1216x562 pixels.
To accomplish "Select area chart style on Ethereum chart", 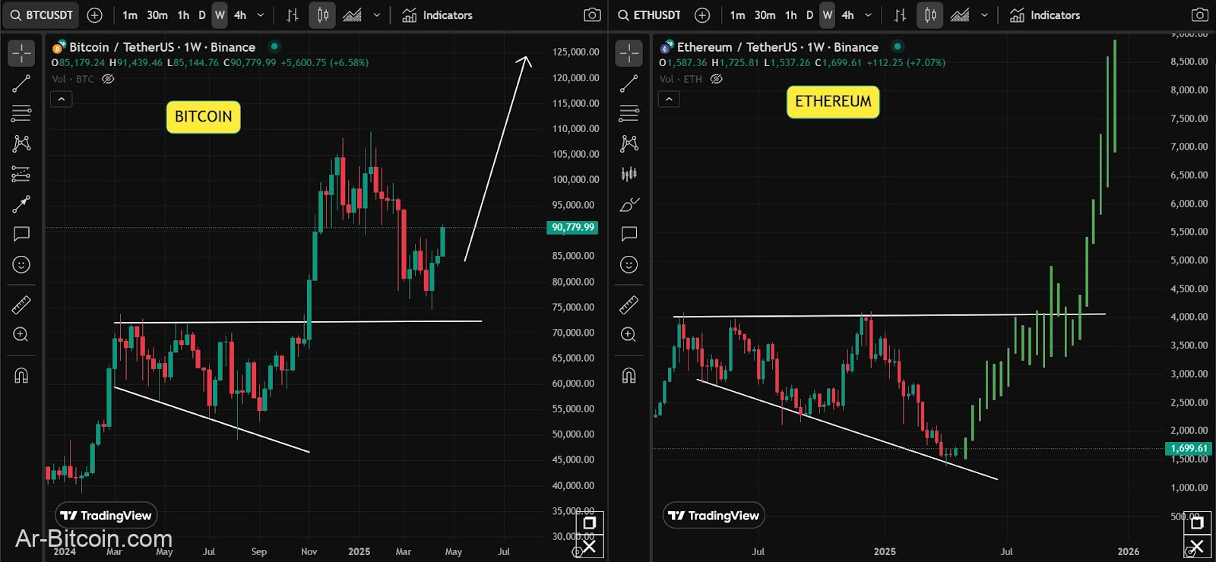I will (x=960, y=15).
